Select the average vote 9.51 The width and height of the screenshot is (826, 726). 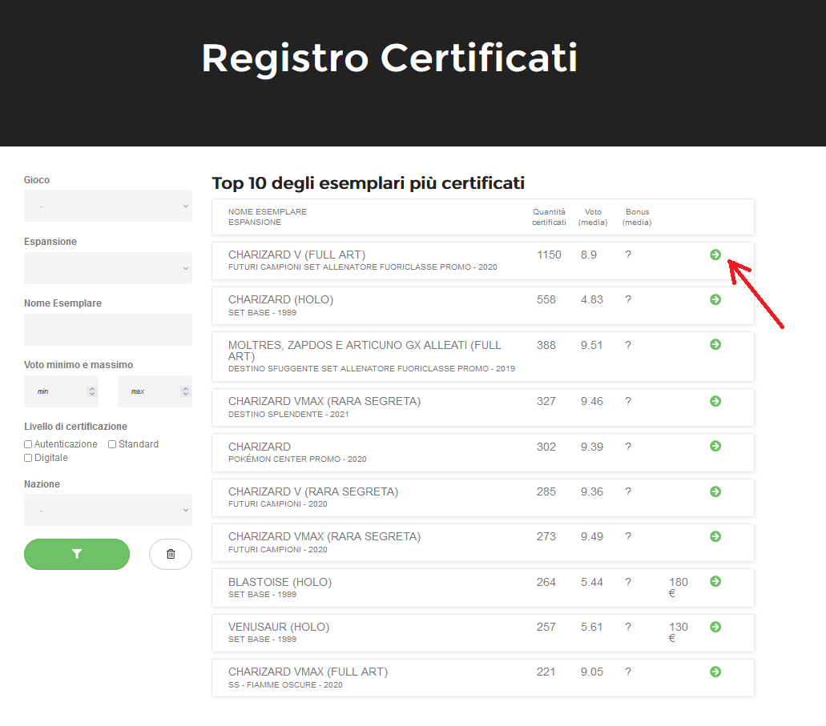point(591,345)
